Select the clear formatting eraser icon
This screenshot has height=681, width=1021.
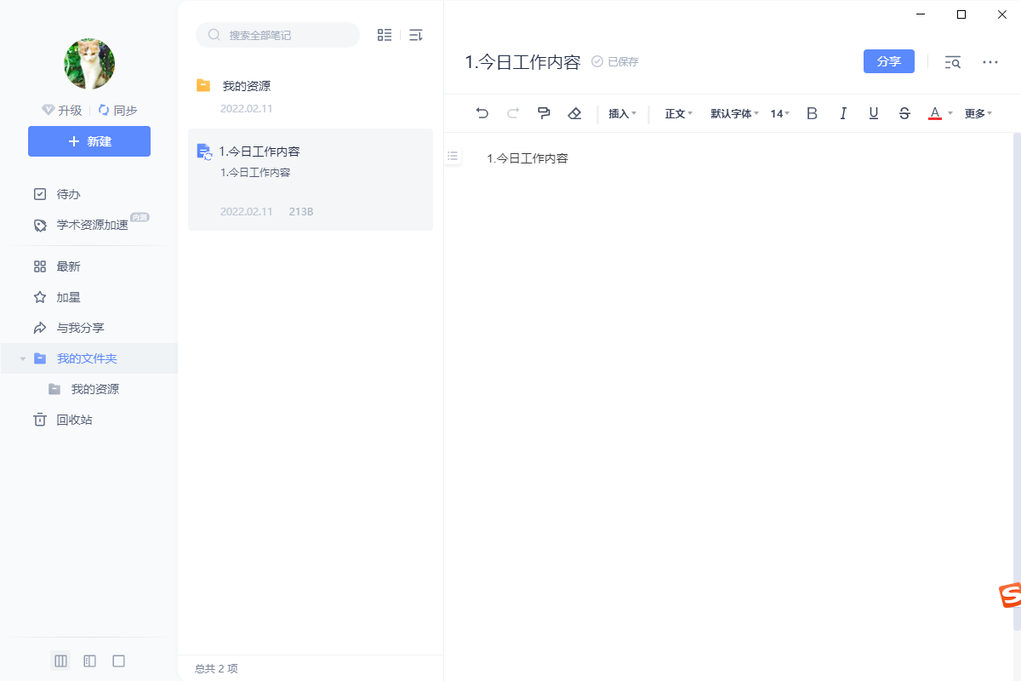(x=574, y=112)
